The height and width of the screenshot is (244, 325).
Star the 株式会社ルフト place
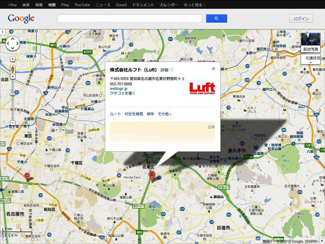pos(172,70)
